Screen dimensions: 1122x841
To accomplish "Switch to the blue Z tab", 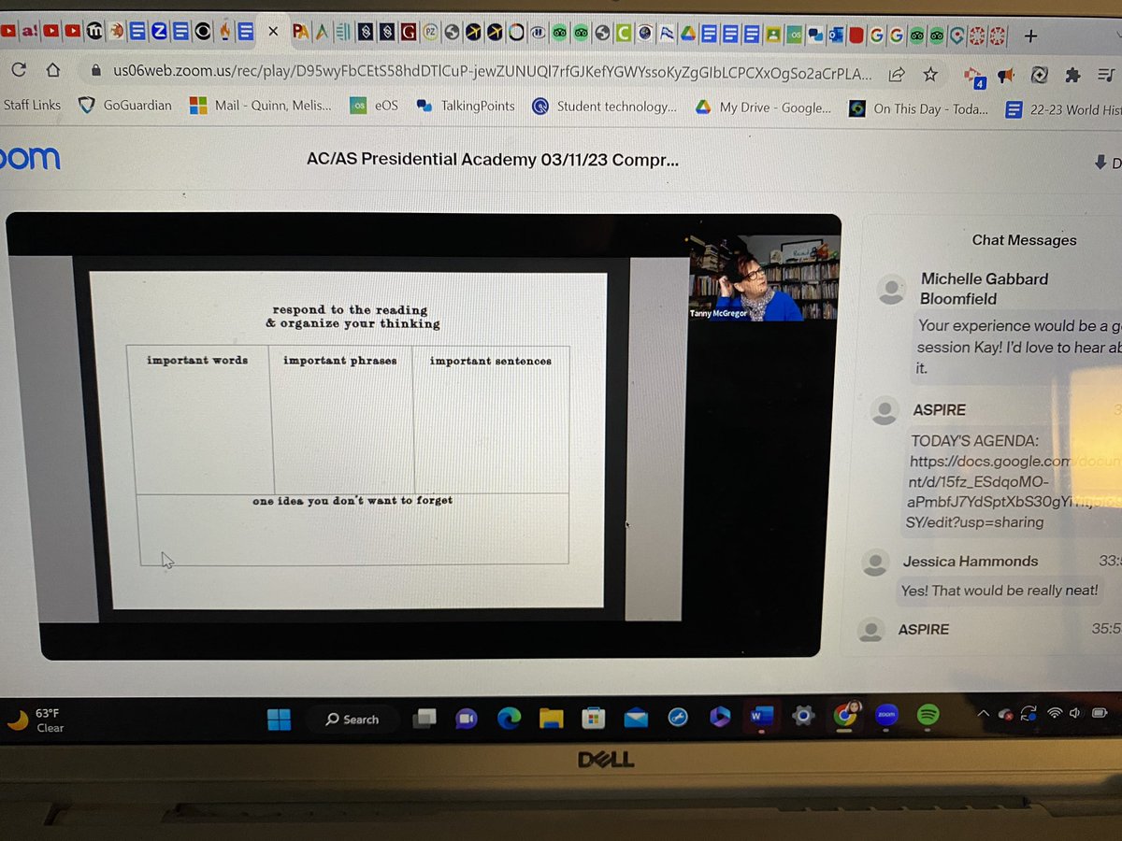I will click(x=158, y=31).
